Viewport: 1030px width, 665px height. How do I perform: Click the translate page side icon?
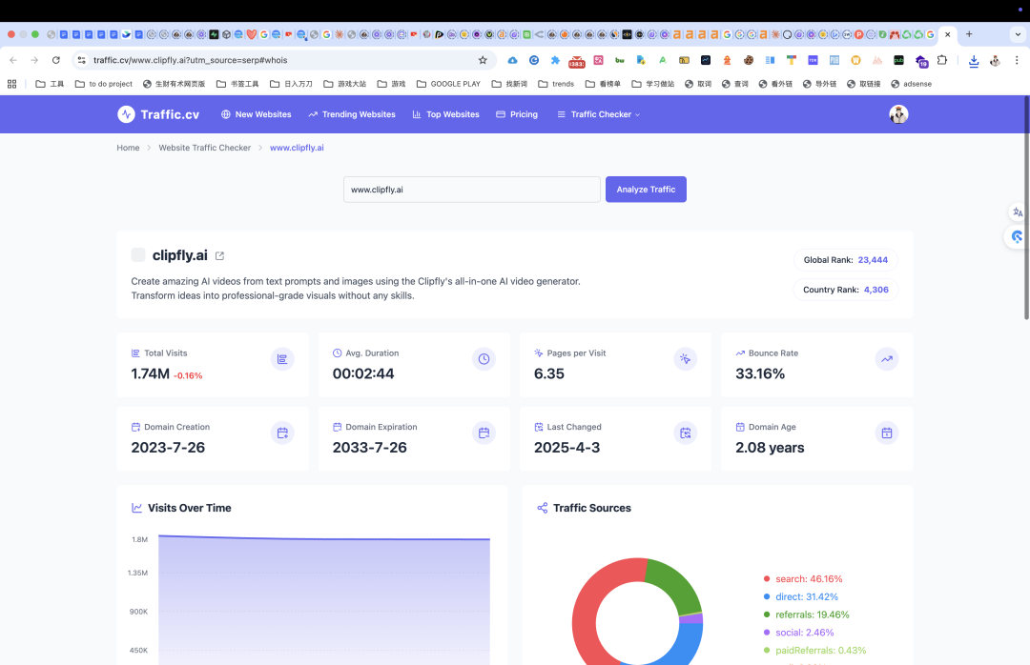coord(1018,212)
